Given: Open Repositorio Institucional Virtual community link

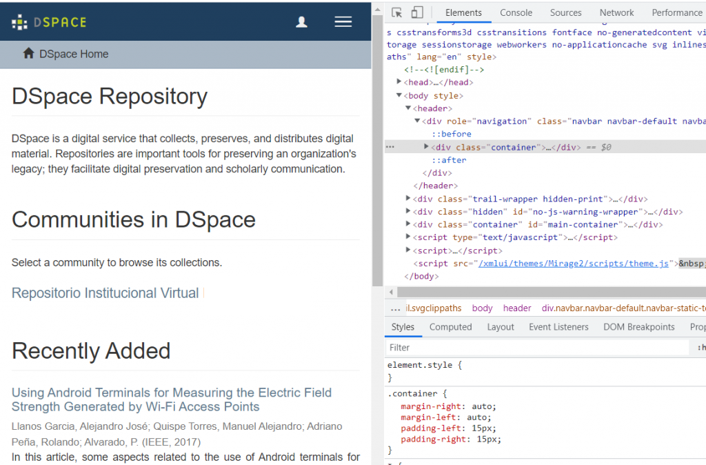Looking at the screenshot, I should click(x=105, y=293).
